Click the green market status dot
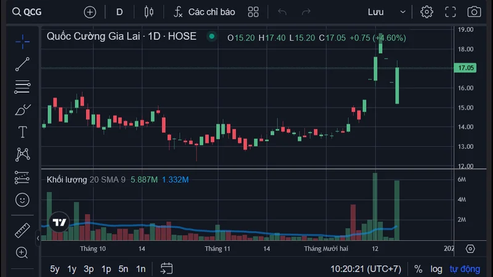Viewport: 493px width, 277px height. click(x=212, y=36)
